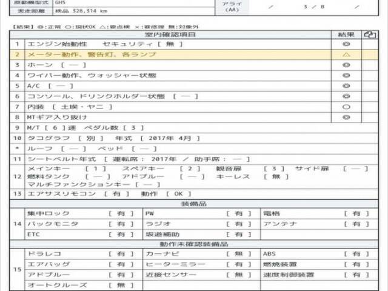Click the double-circle result for the A/C row
The image size is (388, 291).
(x=346, y=85)
